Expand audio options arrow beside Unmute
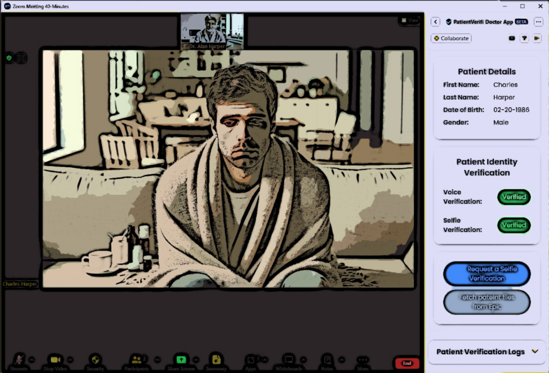This screenshot has width=549, height=373. (32, 359)
